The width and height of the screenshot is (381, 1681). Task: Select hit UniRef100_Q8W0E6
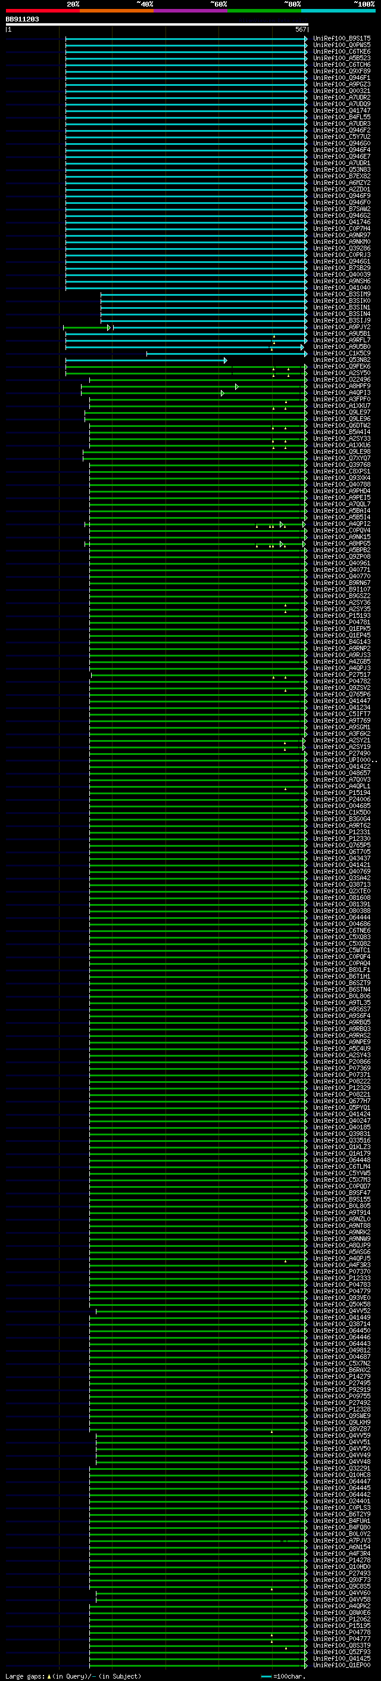point(342,1612)
